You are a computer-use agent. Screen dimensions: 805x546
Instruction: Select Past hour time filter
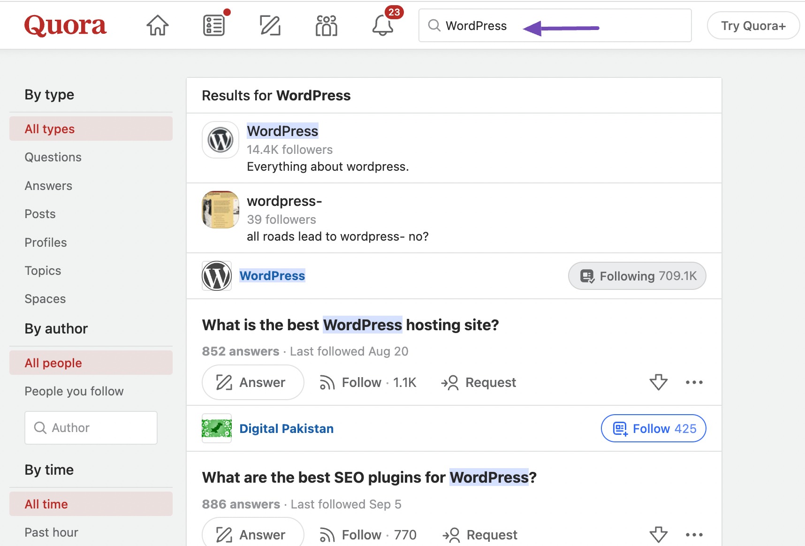point(51,532)
